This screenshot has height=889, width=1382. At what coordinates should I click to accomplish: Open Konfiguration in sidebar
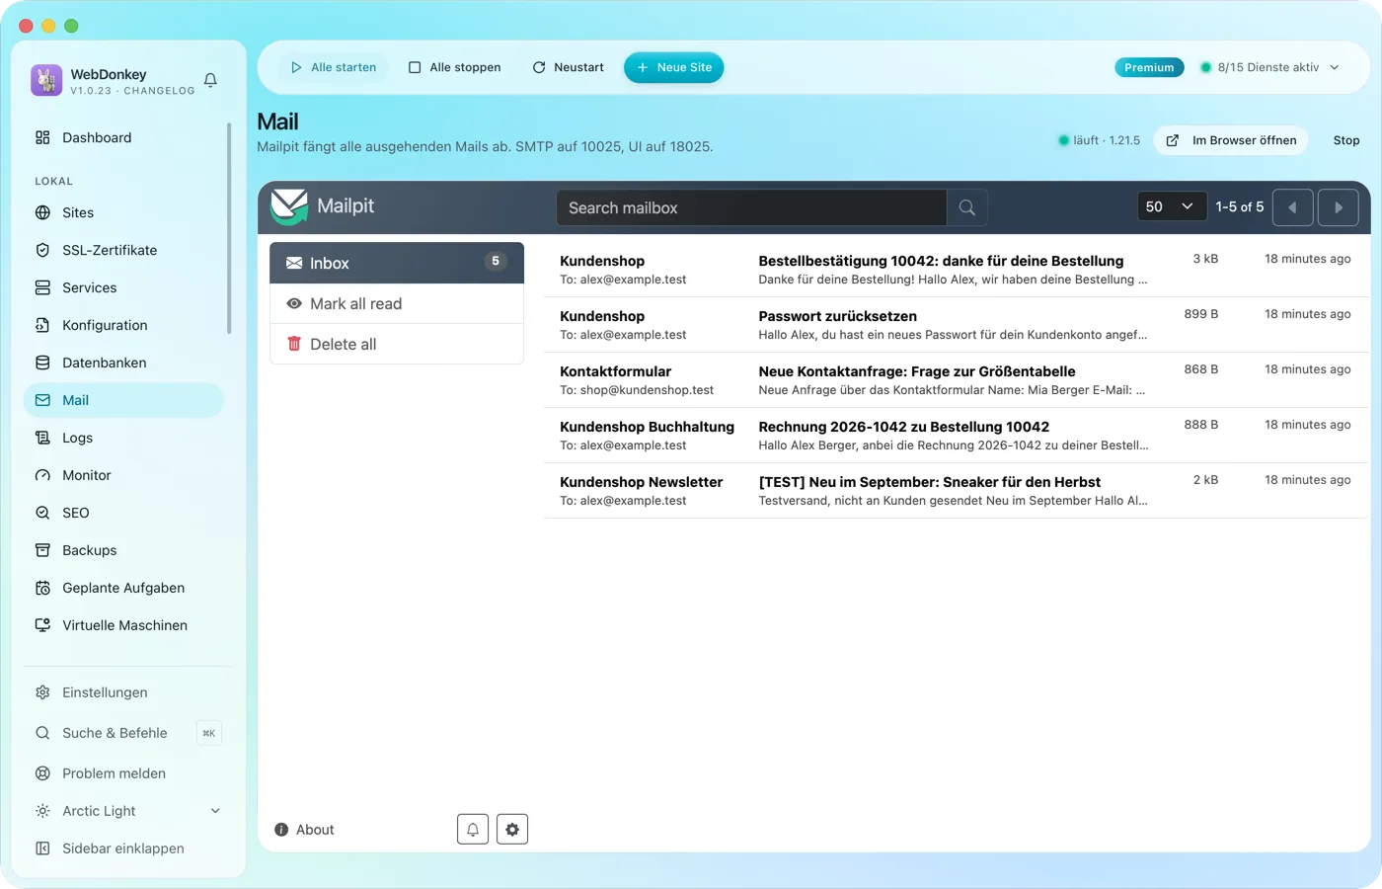pos(123,325)
